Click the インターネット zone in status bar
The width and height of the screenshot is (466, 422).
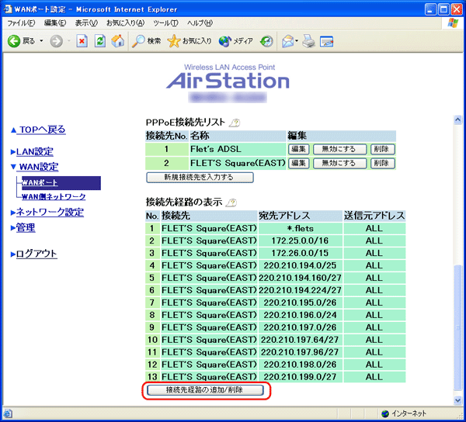click(x=404, y=413)
